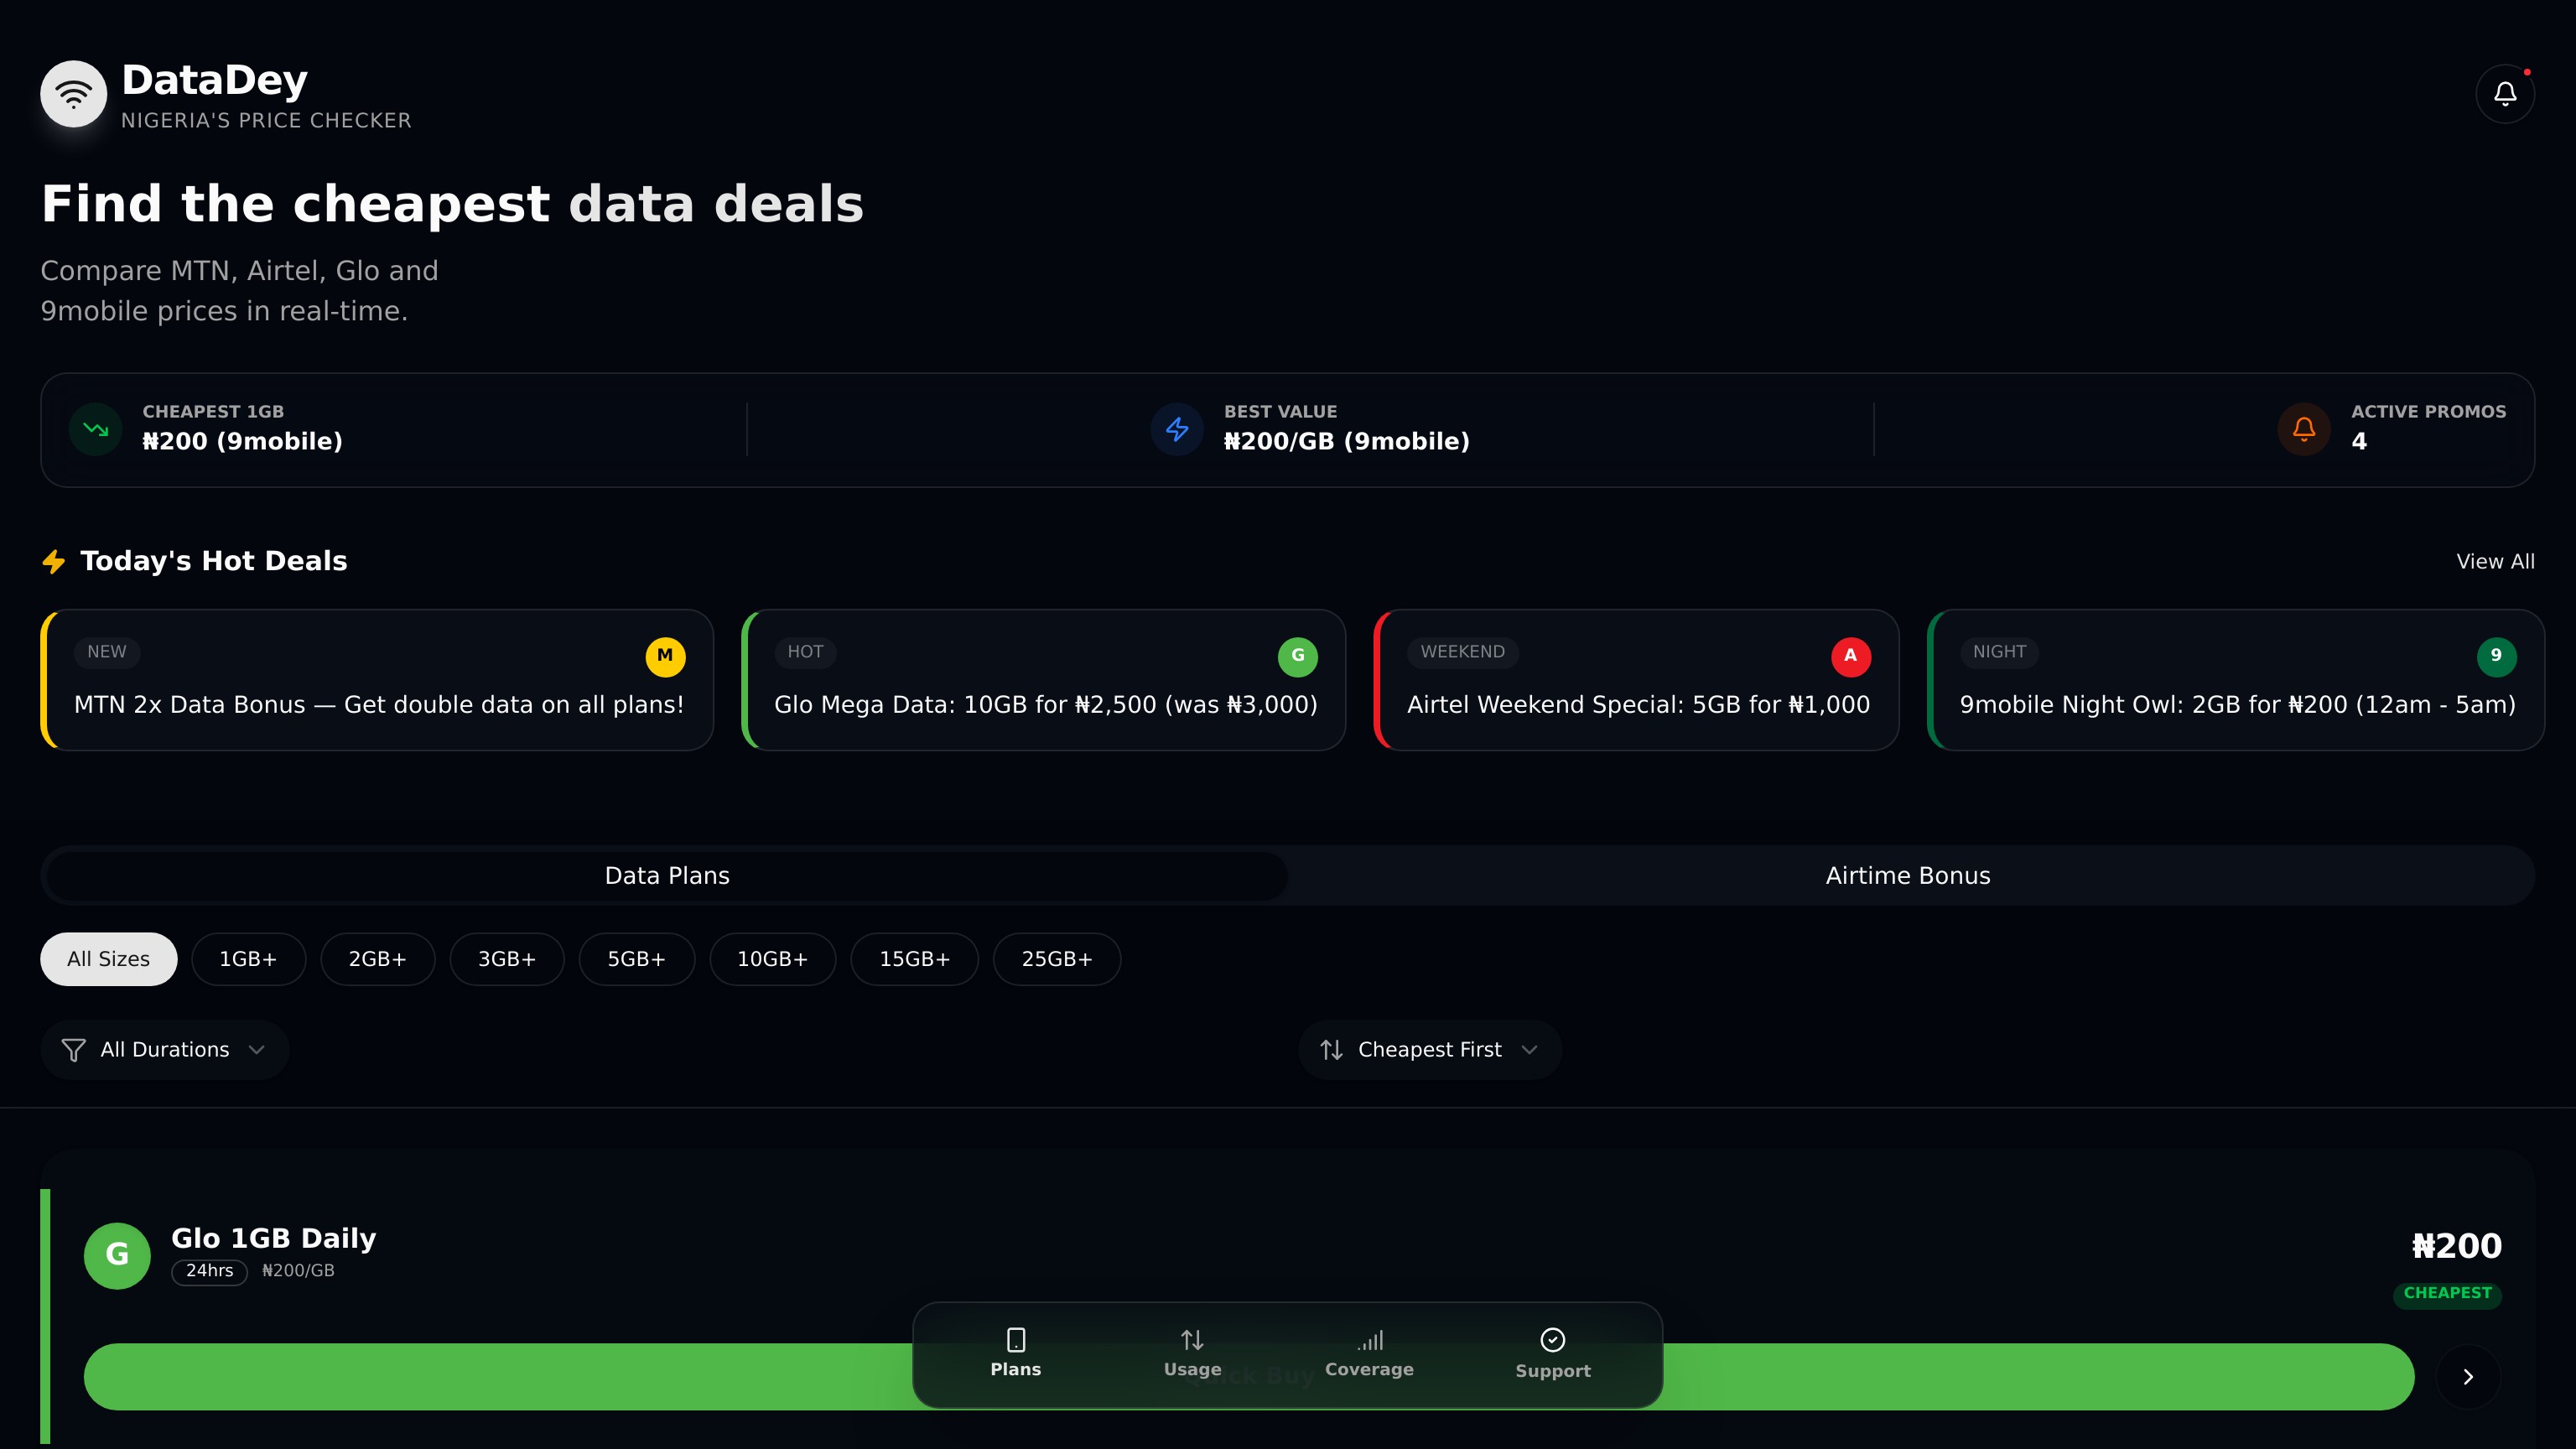Open Plans in the bottom navigation
Viewport: 2576px width, 1449px height.
1015,1353
